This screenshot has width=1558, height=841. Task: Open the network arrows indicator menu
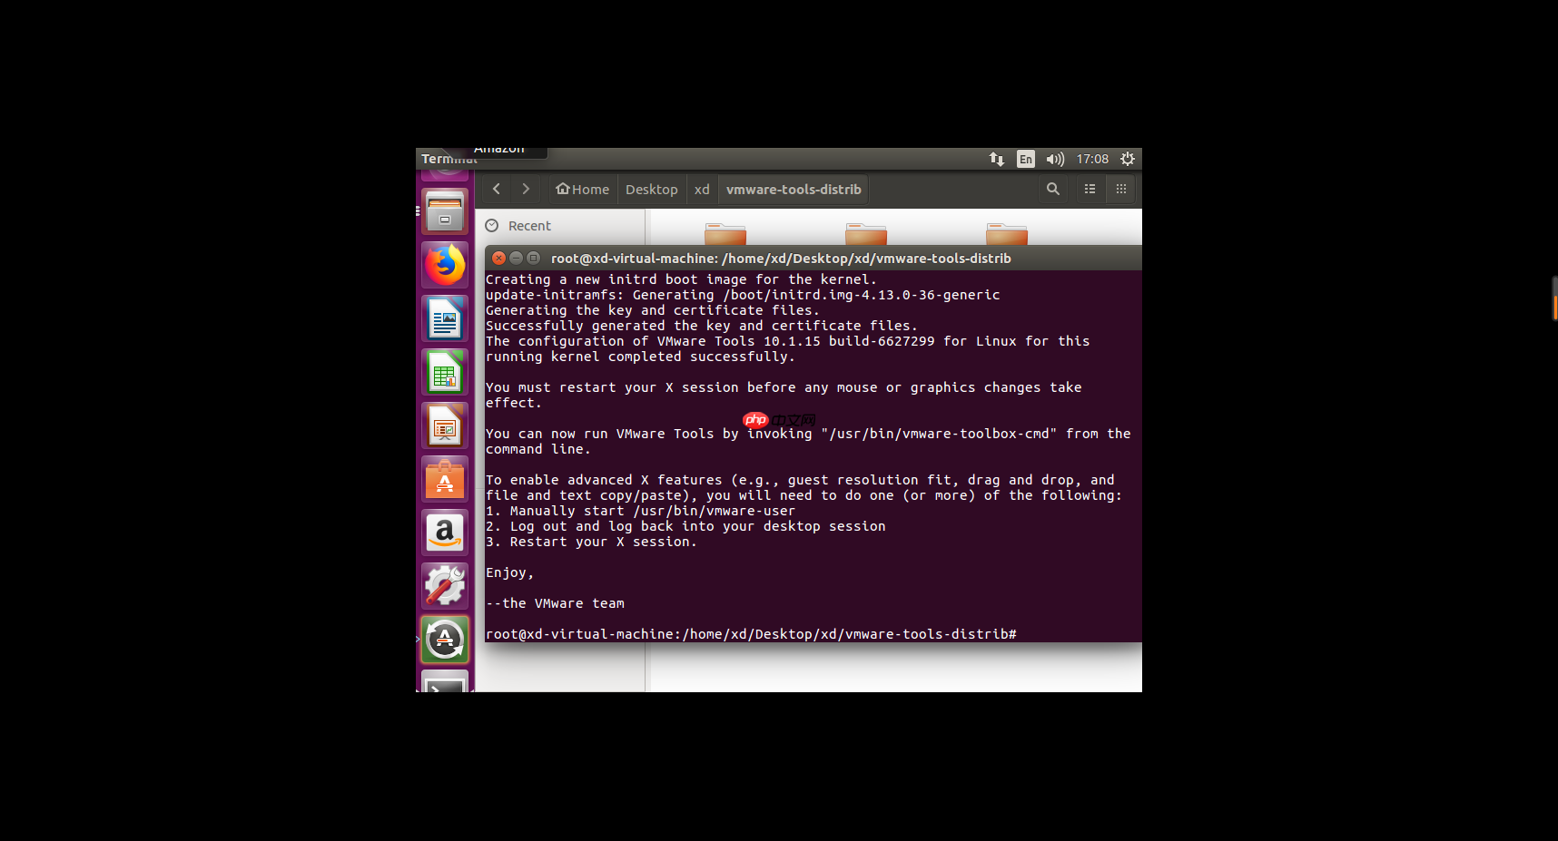pyautogui.click(x=996, y=159)
